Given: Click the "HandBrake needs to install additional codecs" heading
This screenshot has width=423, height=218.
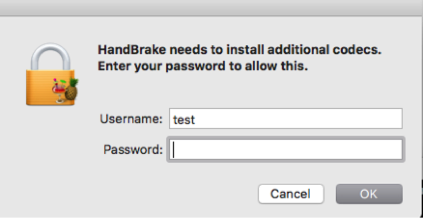Looking at the screenshot, I should pos(240,50).
